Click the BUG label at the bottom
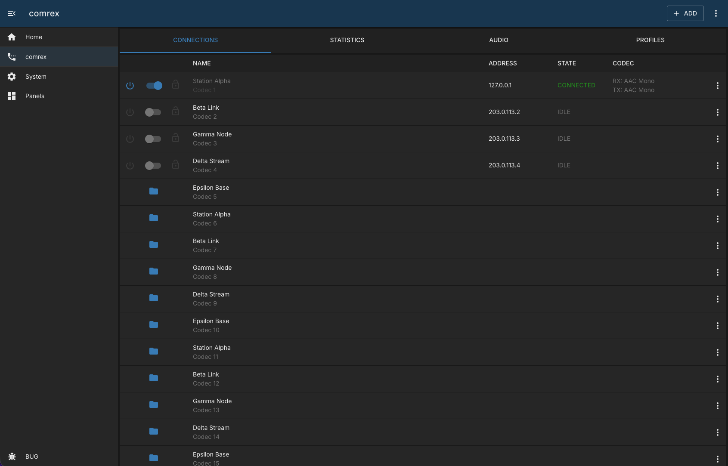The image size is (728, 466). [32, 457]
